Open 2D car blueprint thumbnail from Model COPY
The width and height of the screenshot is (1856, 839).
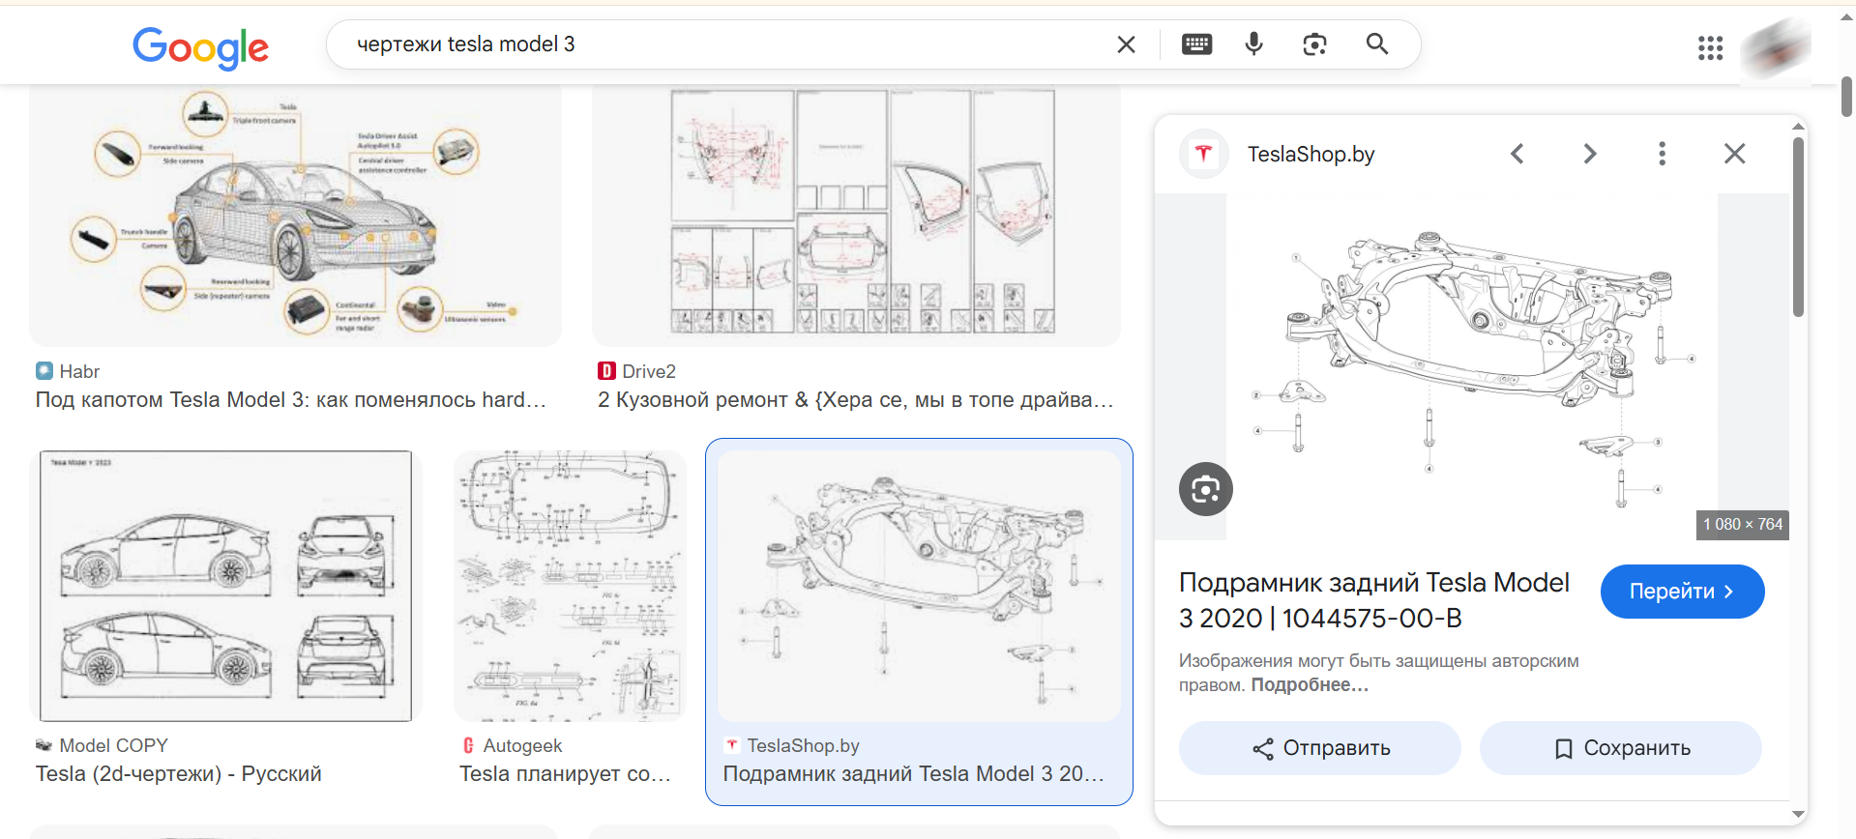pyautogui.click(x=225, y=586)
